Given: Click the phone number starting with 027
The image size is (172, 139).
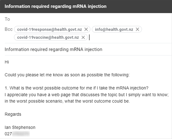Looking at the screenshot, I should coord(17,133).
